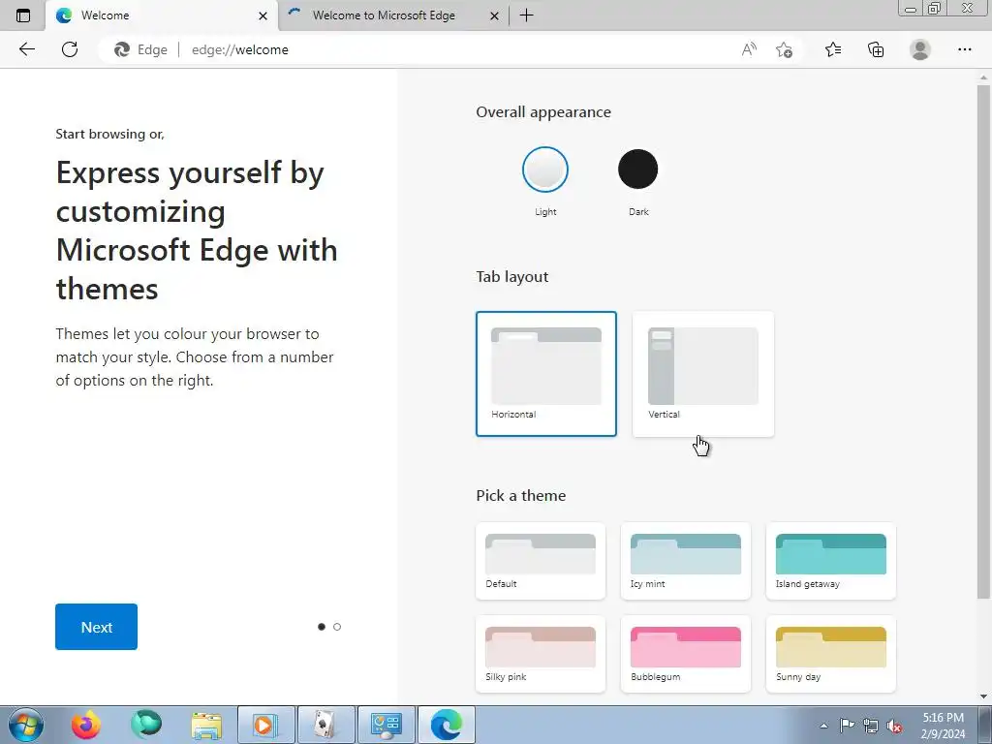Open the tab actions menu icon
The width and height of the screenshot is (992, 744).
coord(23,15)
